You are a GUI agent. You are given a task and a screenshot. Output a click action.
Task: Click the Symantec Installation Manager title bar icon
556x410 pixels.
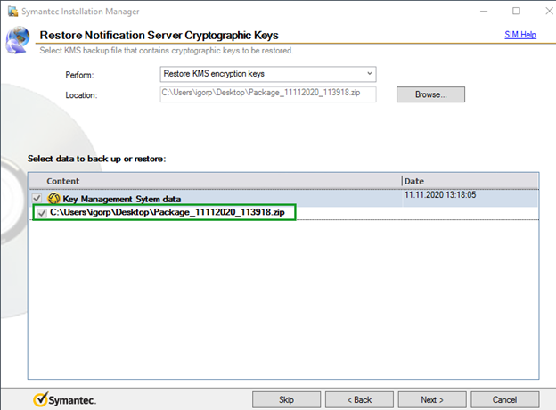click(12, 12)
